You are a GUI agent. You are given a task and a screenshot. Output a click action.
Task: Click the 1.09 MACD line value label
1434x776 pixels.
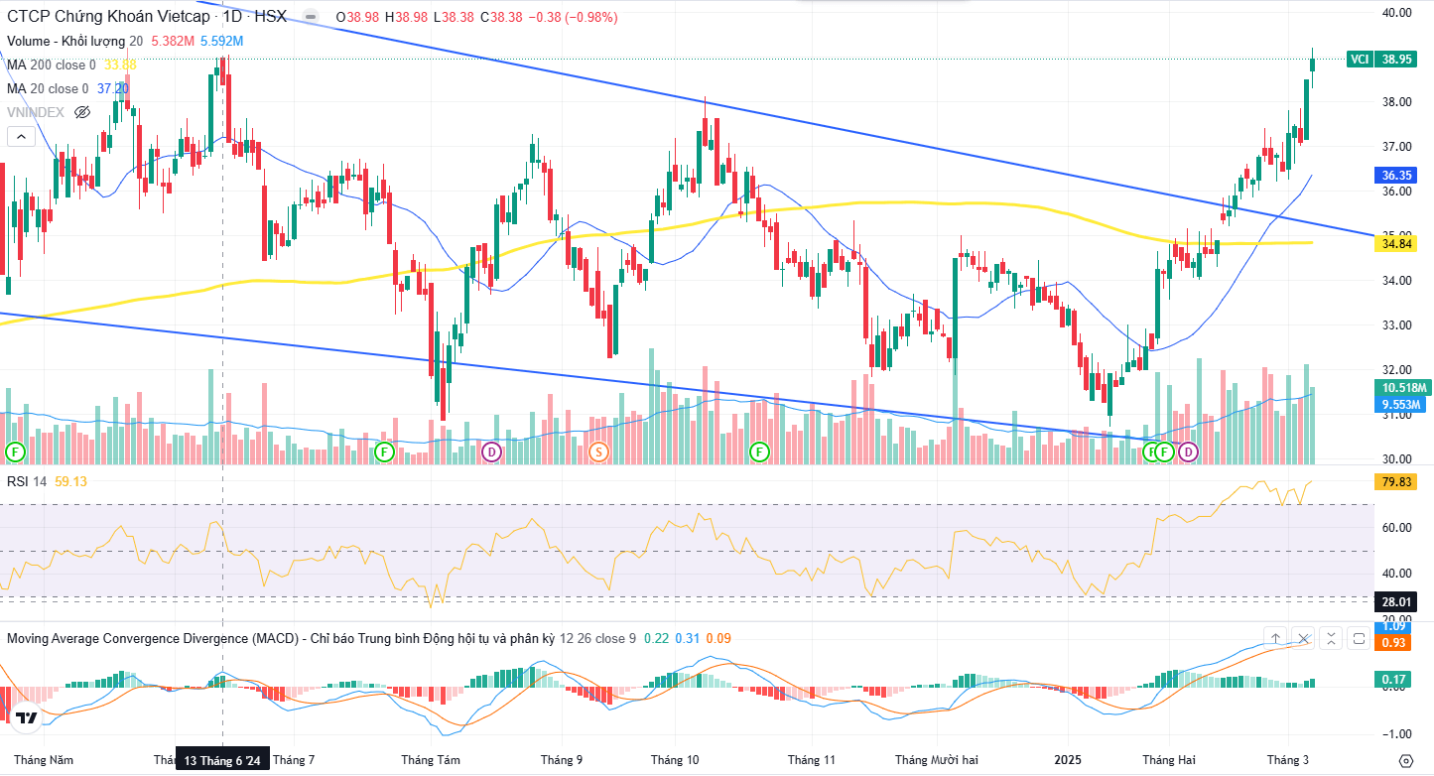pos(1394,627)
